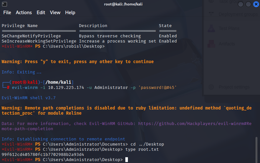Click 'Artifacts' in the background window
Viewport: 260px width, 163px height.
[227, 44]
